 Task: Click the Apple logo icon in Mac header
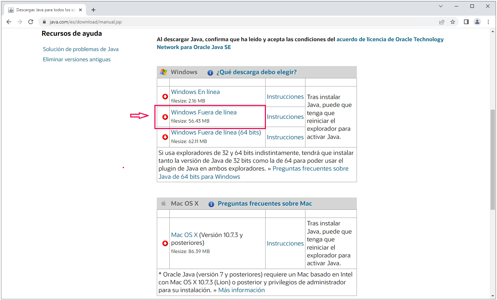tap(164, 203)
